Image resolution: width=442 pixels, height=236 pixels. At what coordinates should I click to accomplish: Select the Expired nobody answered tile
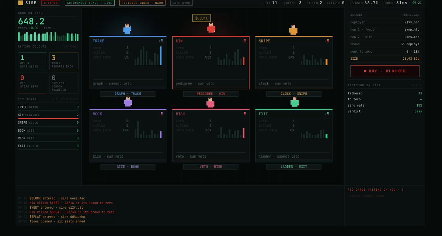pos(64,83)
